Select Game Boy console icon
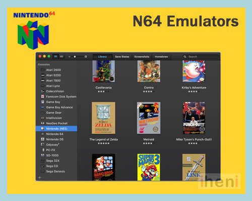 [43, 102]
